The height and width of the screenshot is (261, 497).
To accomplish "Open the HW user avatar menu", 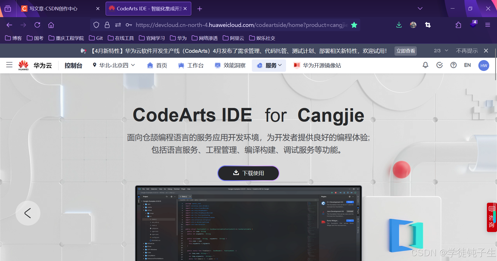I will click(x=484, y=66).
